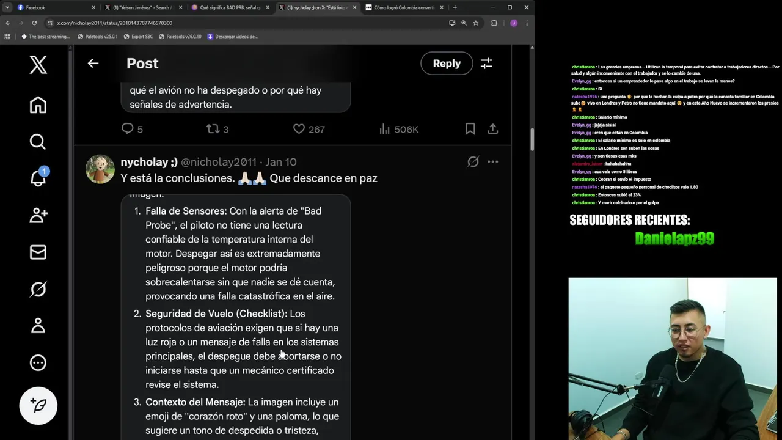Click Seguridad de Vuelo (Checklist) text

tap(216, 313)
